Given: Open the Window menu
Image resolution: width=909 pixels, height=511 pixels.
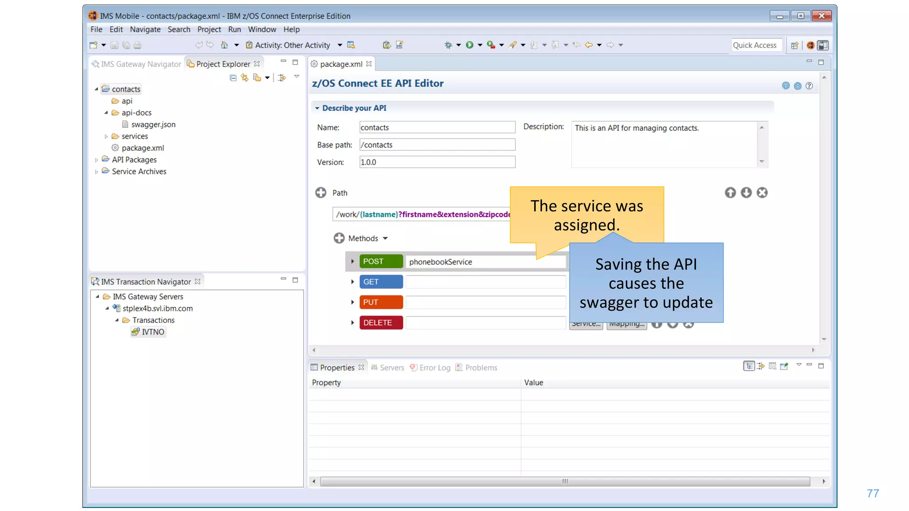Looking at the screenshot, I should pyautogui.click(x=262, y=29).
